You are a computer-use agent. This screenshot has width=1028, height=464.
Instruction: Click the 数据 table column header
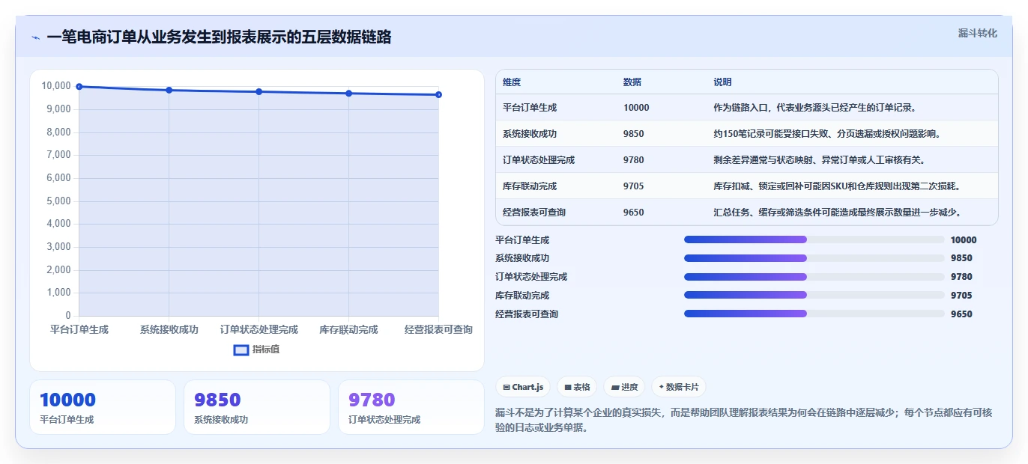pos(632,82)
